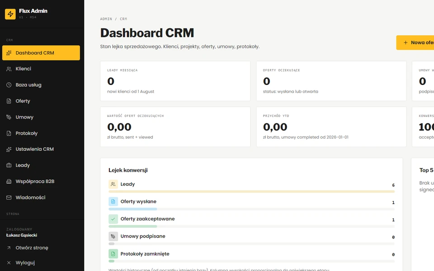
Task: Click the Leady conversion progress bar
Action: (x=252, y=192)
